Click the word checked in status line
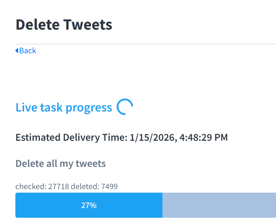Image resolution: width=276 pixels, height=224 pixels. (30, 187)
